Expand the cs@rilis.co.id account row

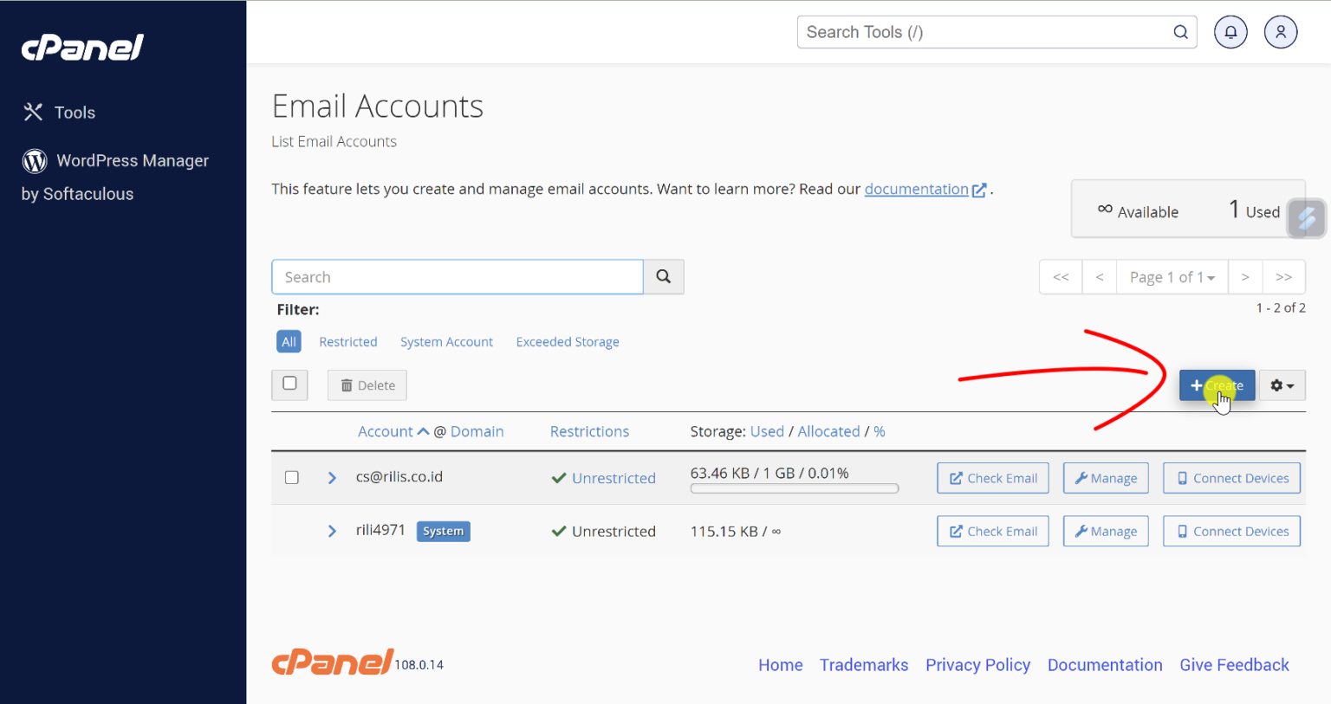(x=332, y=477)
